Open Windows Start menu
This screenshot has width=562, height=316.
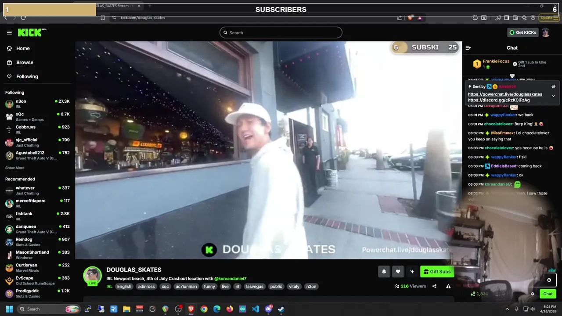click(9, 309)
